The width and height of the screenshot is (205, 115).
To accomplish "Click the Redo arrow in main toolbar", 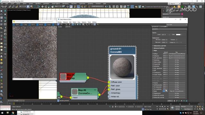I will coord(6,7).
